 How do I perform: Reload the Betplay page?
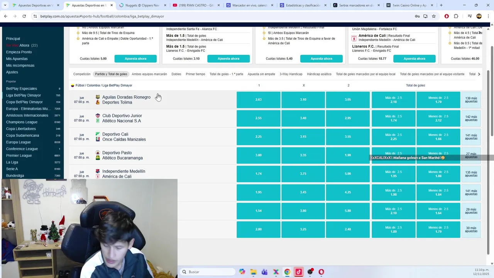click(x=24, y=16)
